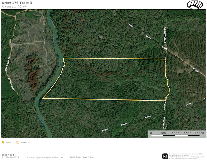
Task: Click the Land id disclaimer text
Action: pyautogui.click(x=187, y=156)
